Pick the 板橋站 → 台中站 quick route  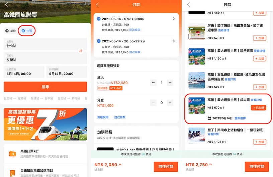(x=42, y=98)
